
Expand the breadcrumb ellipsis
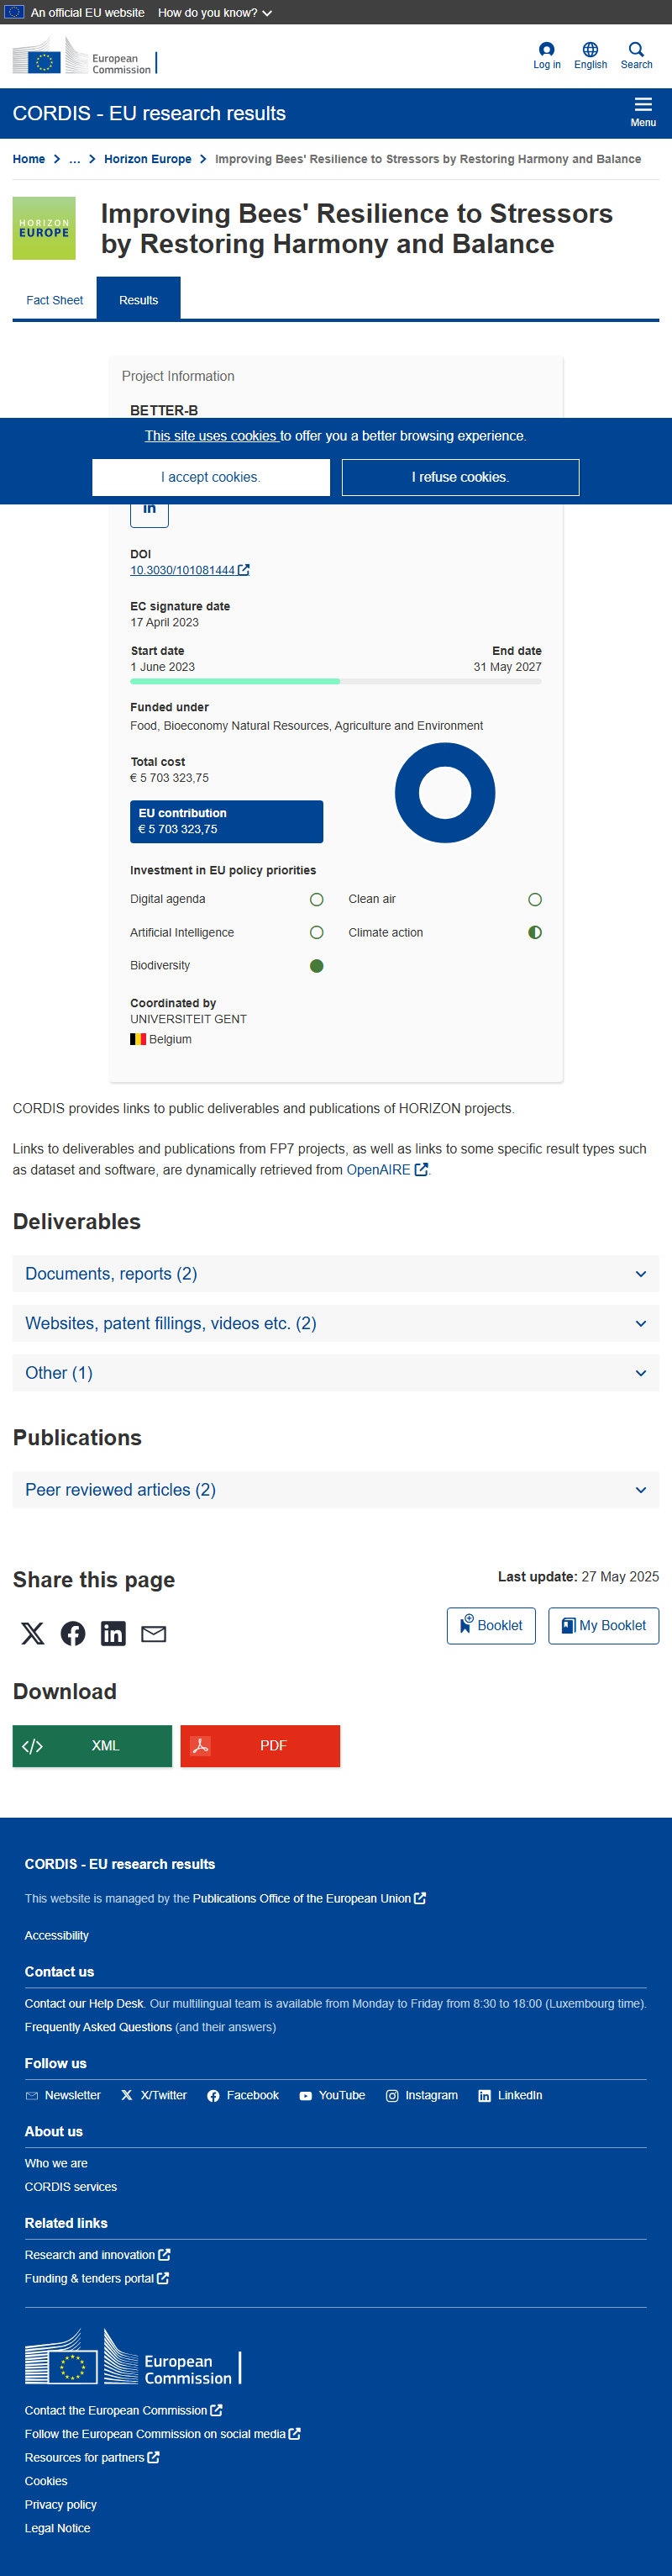(75, 159)
